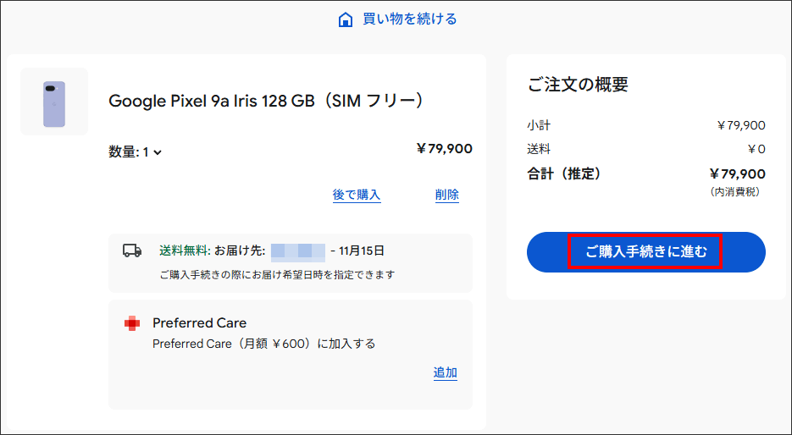Click the Preferred Care heading
Image resolution: width=792 pixels, height=435 pixels.
pyautogui.click(x=200, y=323)
